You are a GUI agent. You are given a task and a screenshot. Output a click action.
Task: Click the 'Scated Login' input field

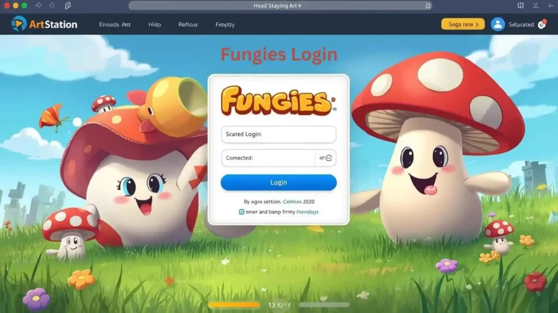[x=278, y=134]
